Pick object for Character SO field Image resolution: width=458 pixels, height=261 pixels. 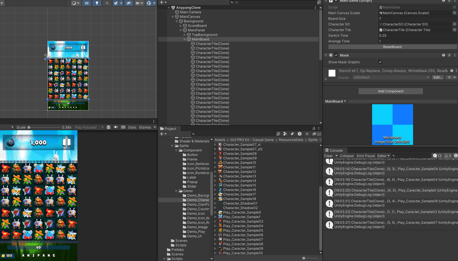tap(454, 24)
